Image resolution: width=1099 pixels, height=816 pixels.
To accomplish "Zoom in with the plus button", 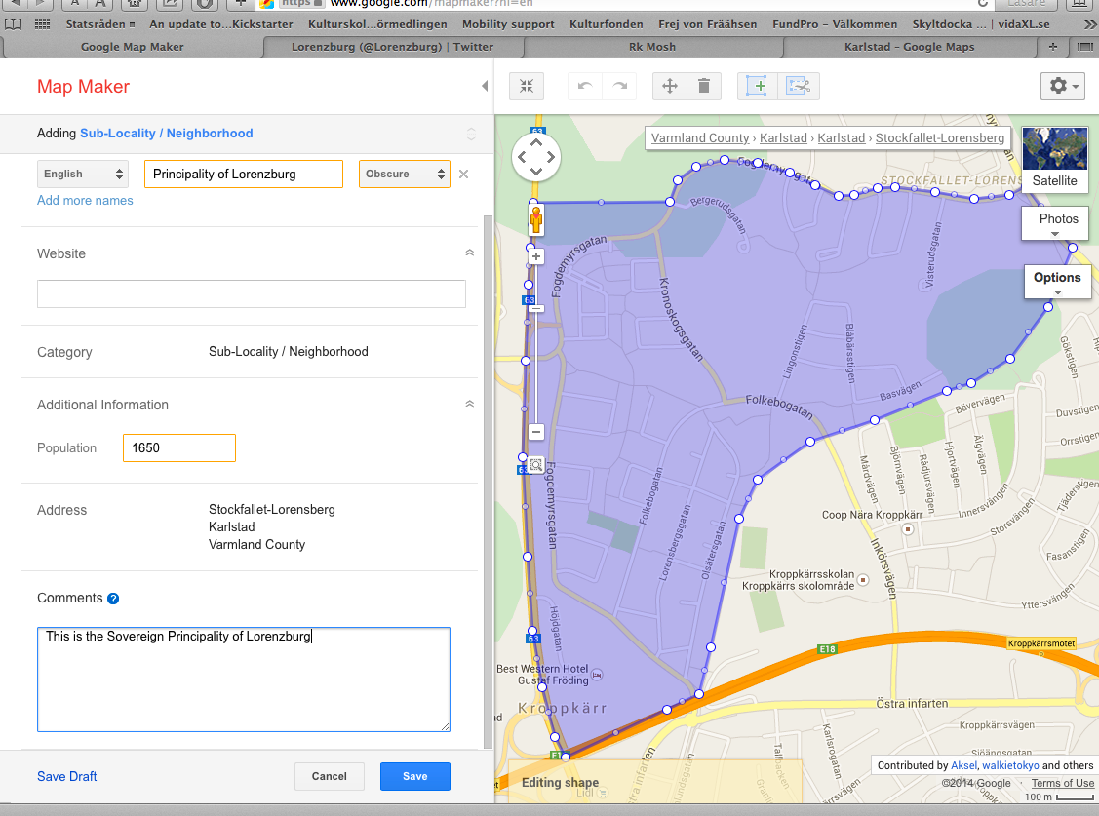I will [x=536, y=257].
